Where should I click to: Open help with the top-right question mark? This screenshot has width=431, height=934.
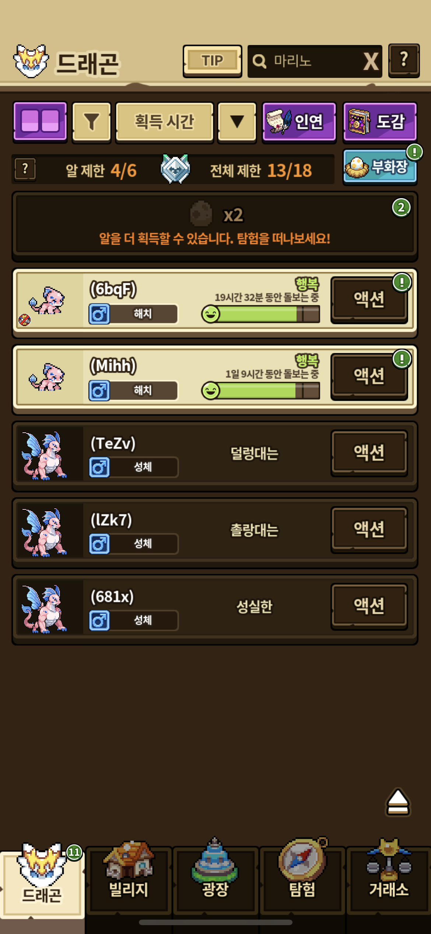(x=404, y=60)
